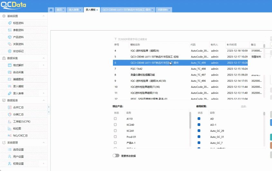
Task: Collapse the 数据报表 section
Action: pyautogui.click(x=43, y=100)
